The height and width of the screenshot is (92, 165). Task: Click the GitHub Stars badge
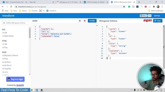pos(143,16)
